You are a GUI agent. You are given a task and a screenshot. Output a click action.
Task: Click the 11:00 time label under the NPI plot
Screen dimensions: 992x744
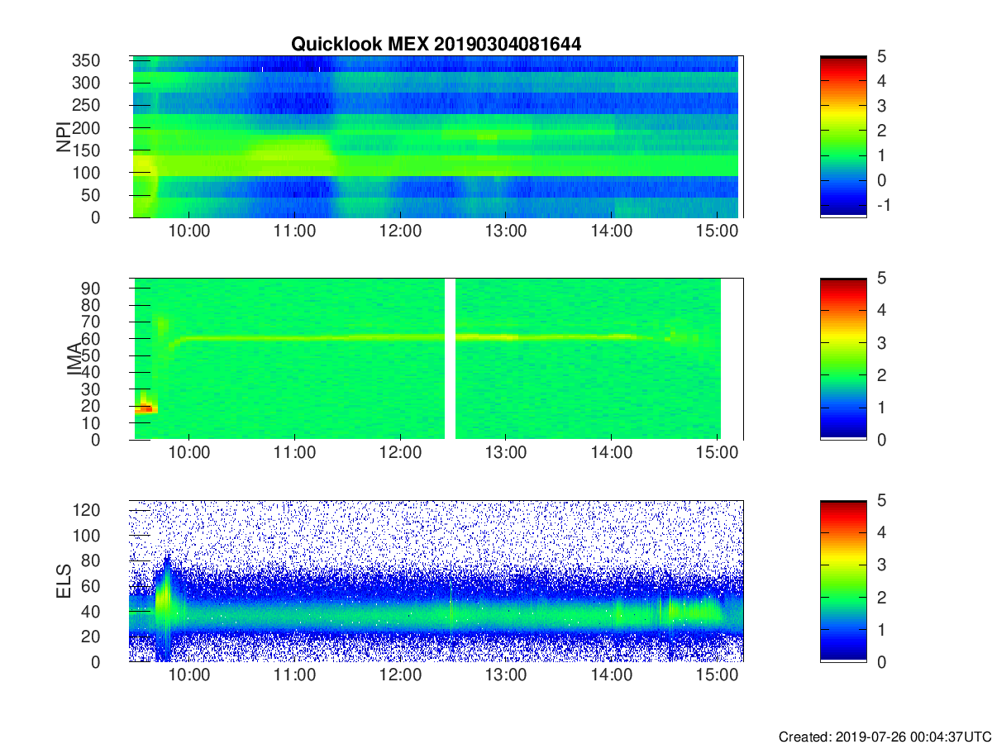pyautogui.click(x=295, y=231)
